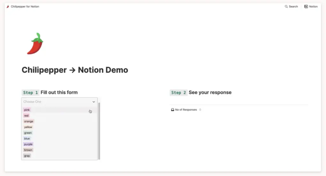Select the brown option
This screenshot has height=176, width=326.
[28, 150]
